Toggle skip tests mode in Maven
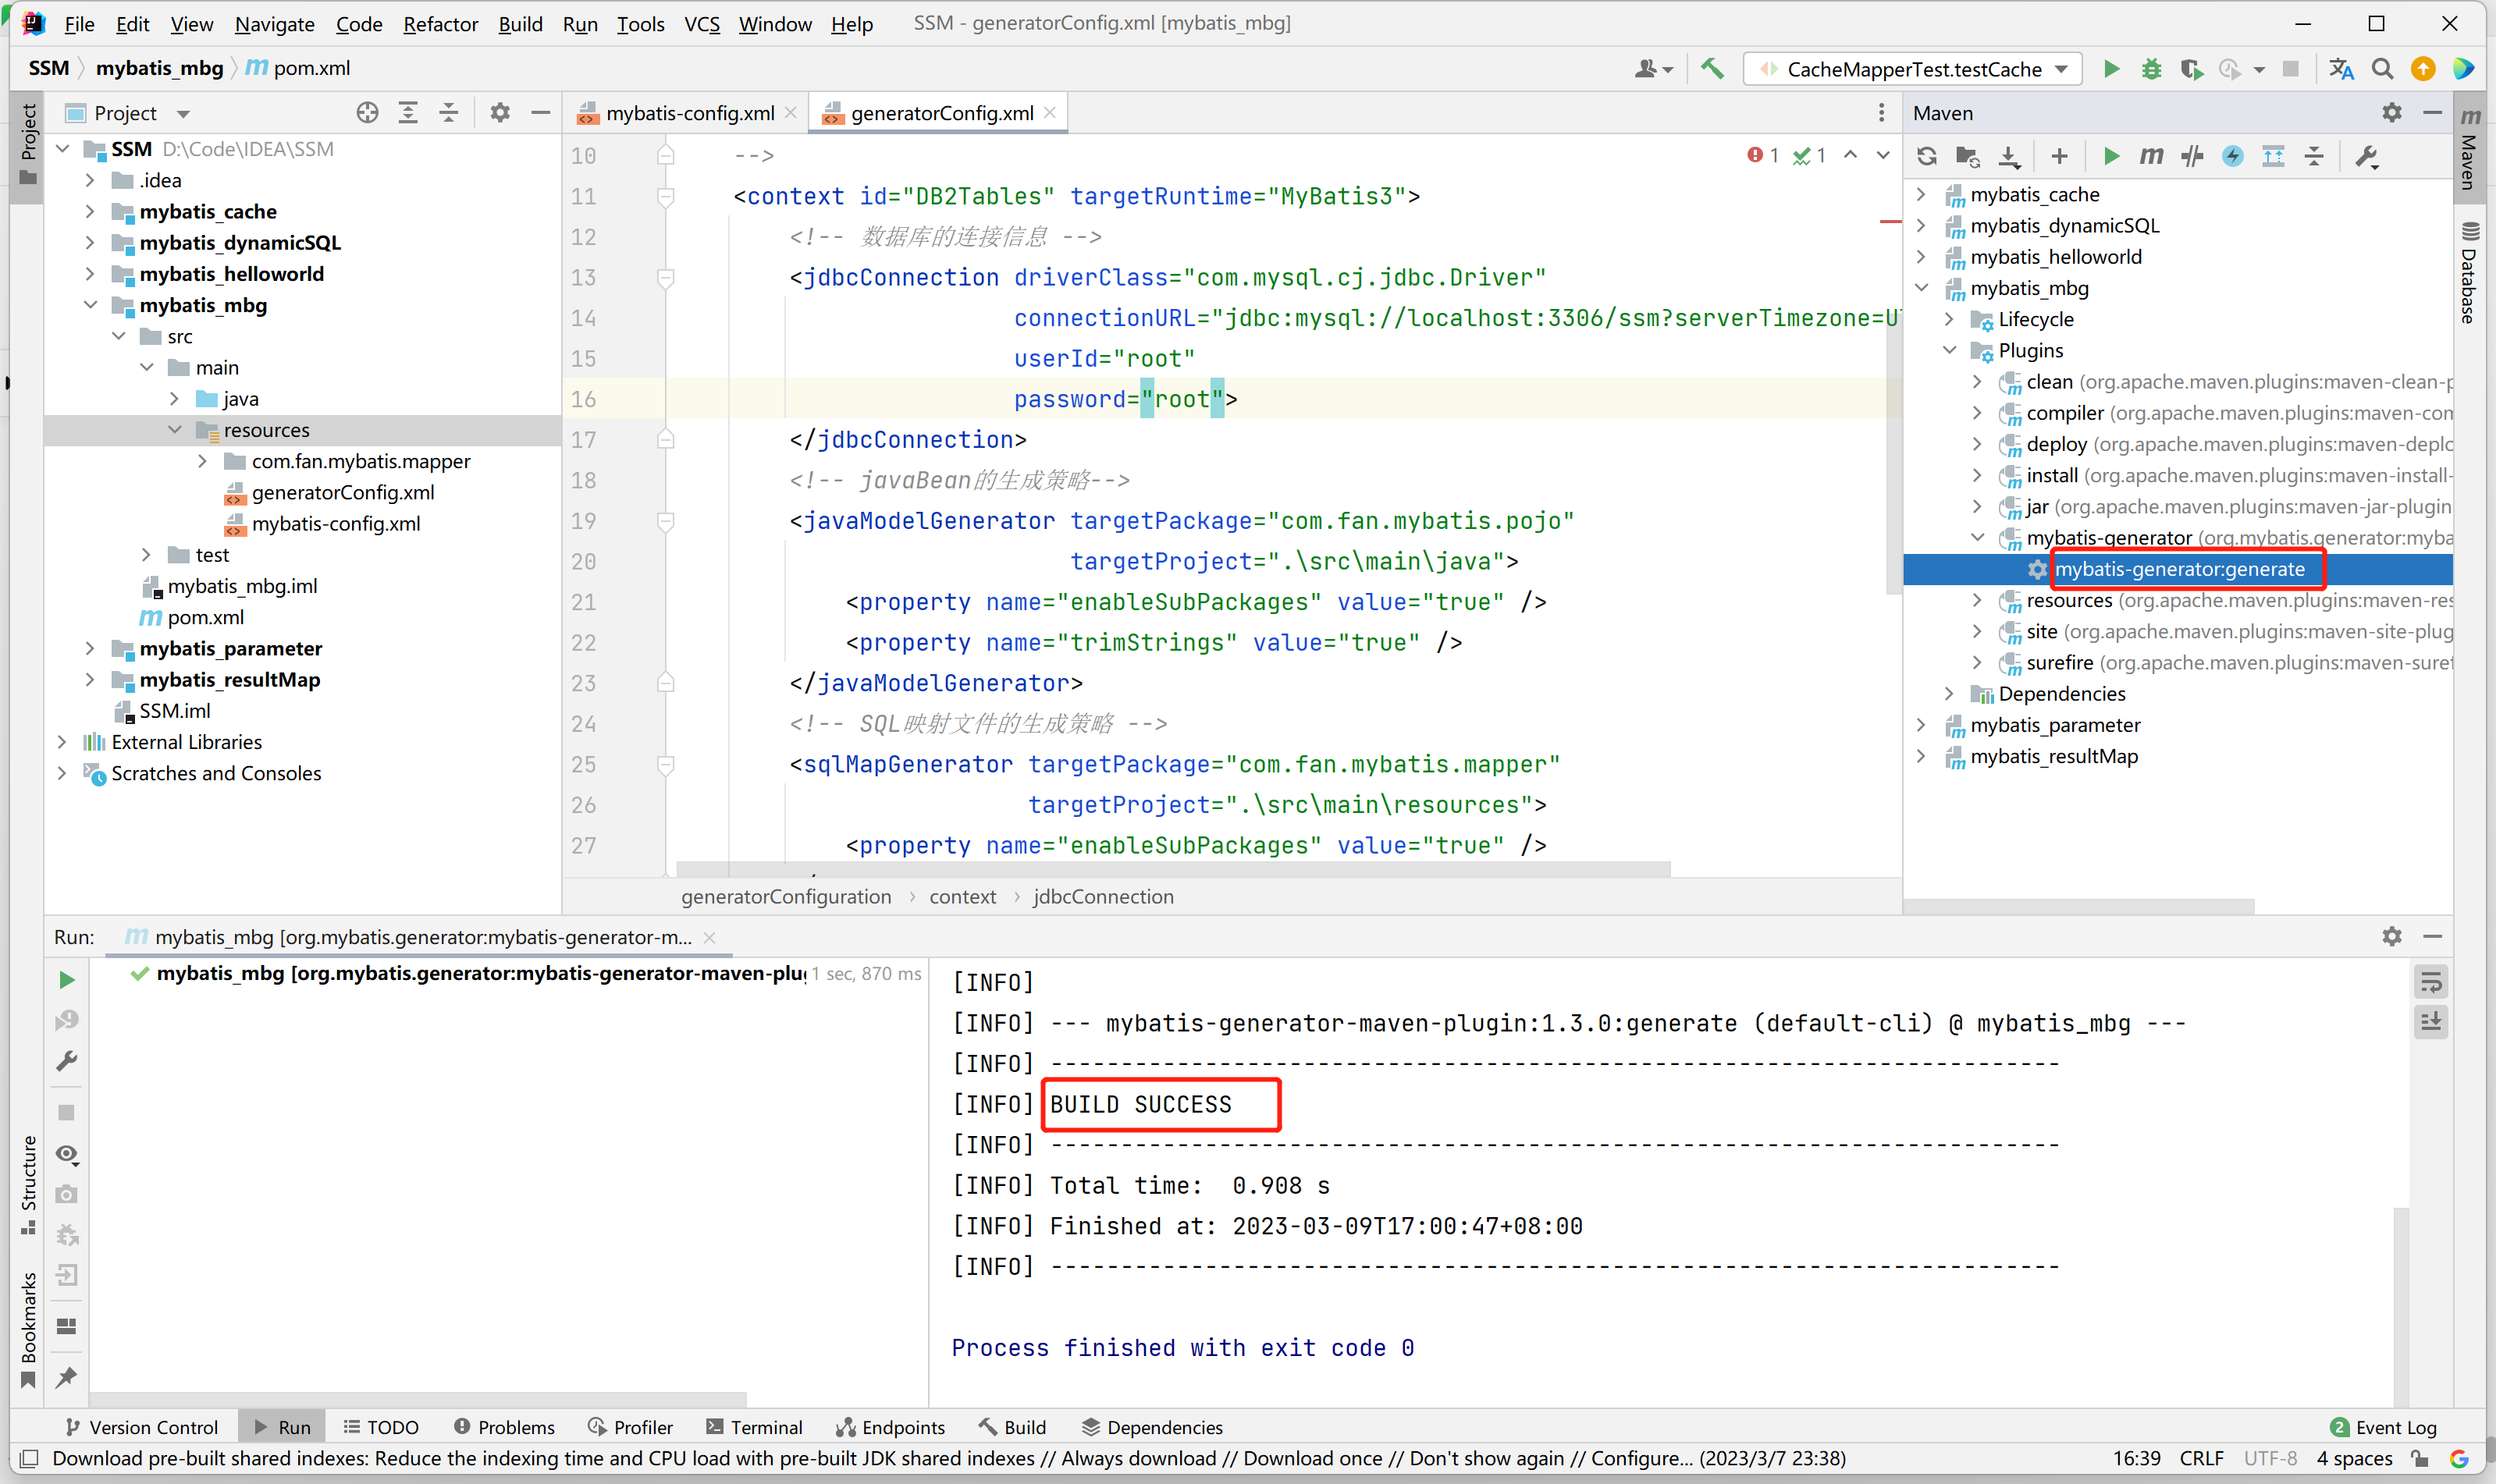 click(2232, 156)
